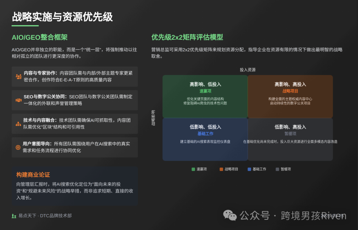358x230 pixels.
Task: Click the 优先级2x2矩阵评估模型 heading
Action: click(x=187, y=37)
